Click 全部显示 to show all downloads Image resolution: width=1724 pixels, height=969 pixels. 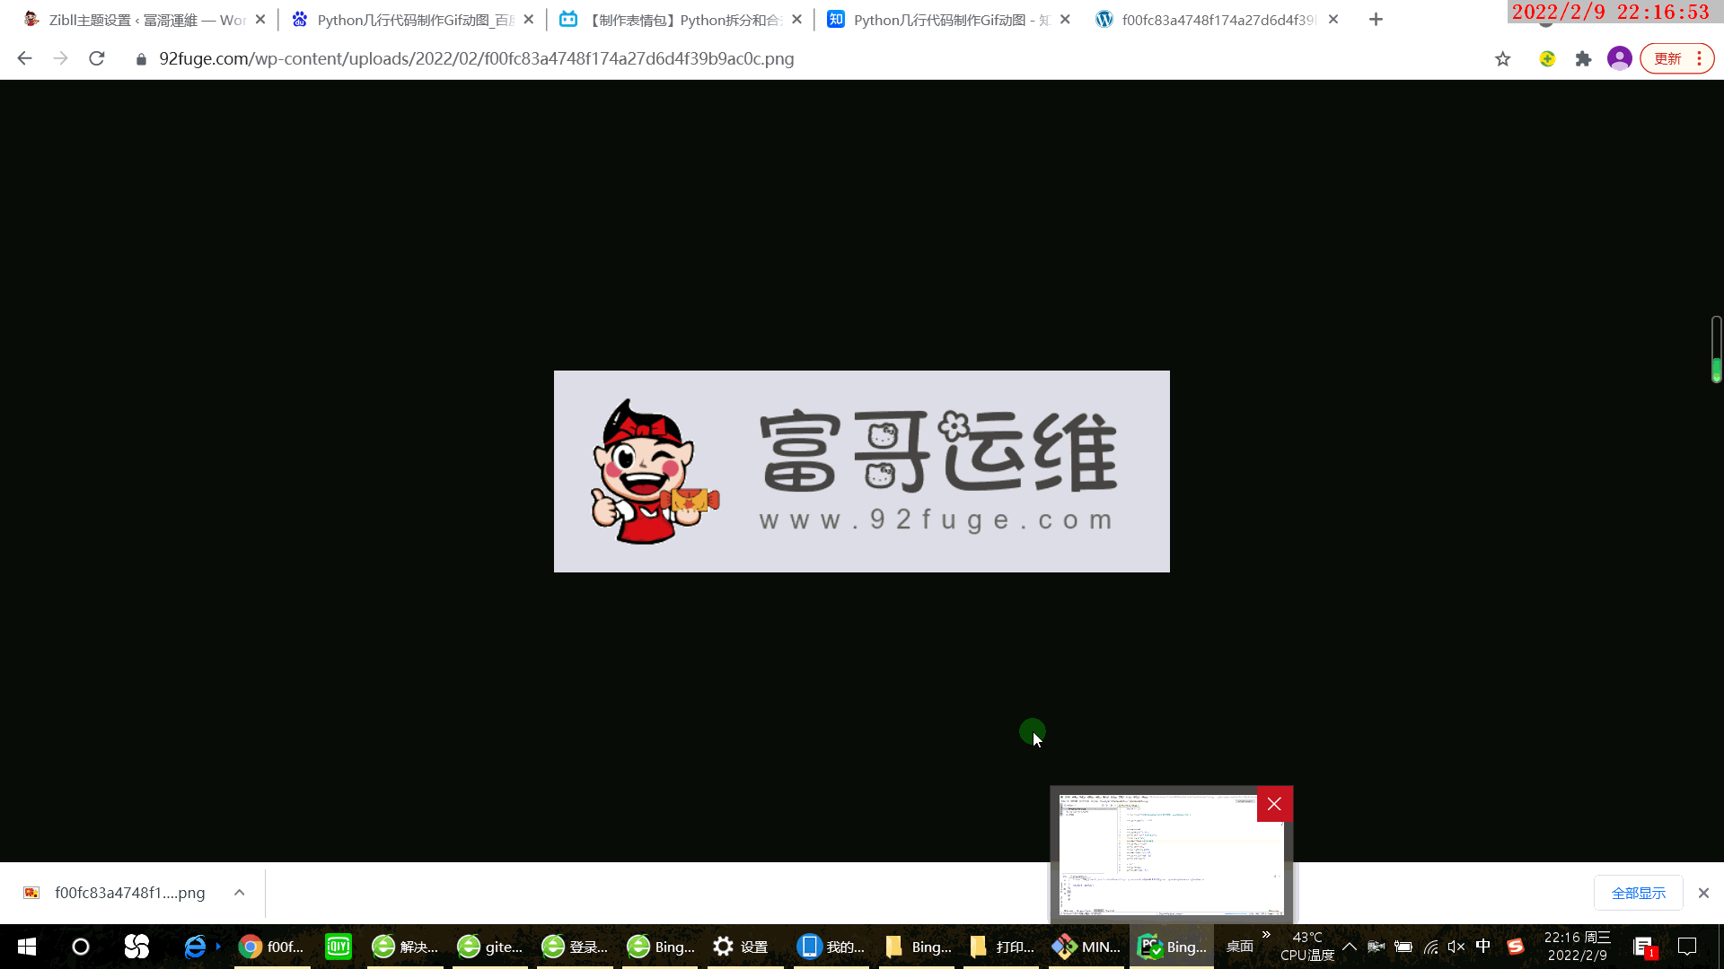tap(1638, 893)
